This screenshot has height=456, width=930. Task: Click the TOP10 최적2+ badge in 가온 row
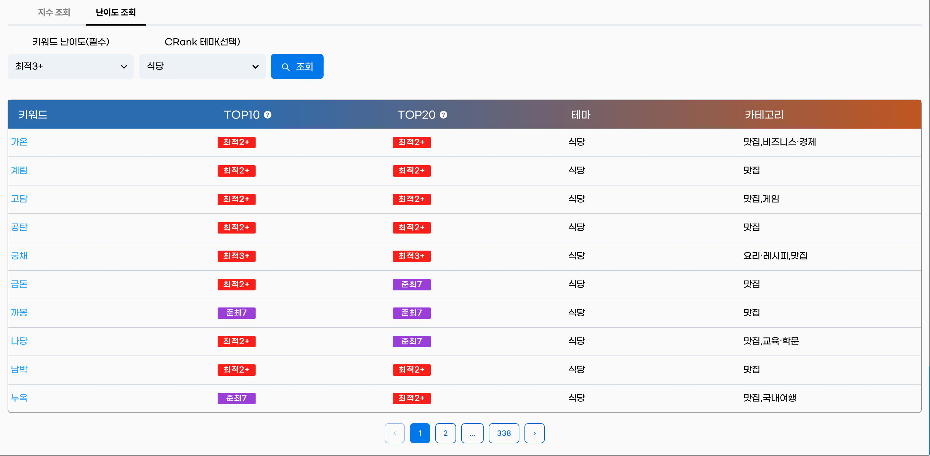click(237, 143)
